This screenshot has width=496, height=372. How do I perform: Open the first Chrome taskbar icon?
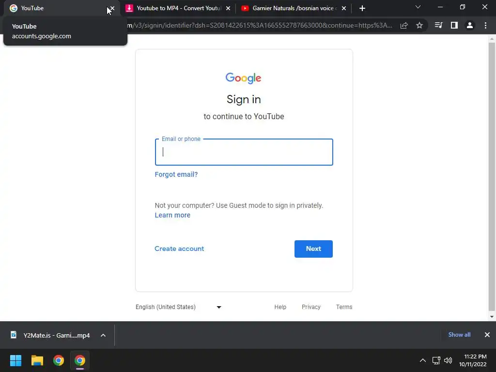[59, 360]
